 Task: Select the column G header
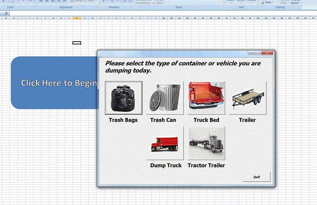coord(6,18)
